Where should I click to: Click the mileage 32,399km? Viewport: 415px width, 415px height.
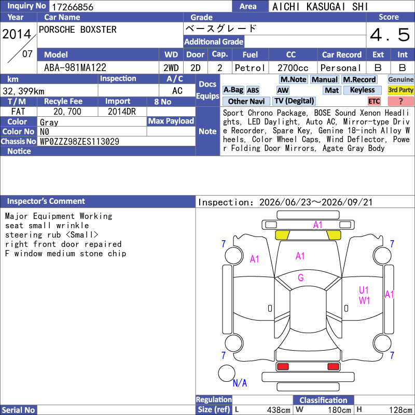pyautogui.click(x=23, y=91)
